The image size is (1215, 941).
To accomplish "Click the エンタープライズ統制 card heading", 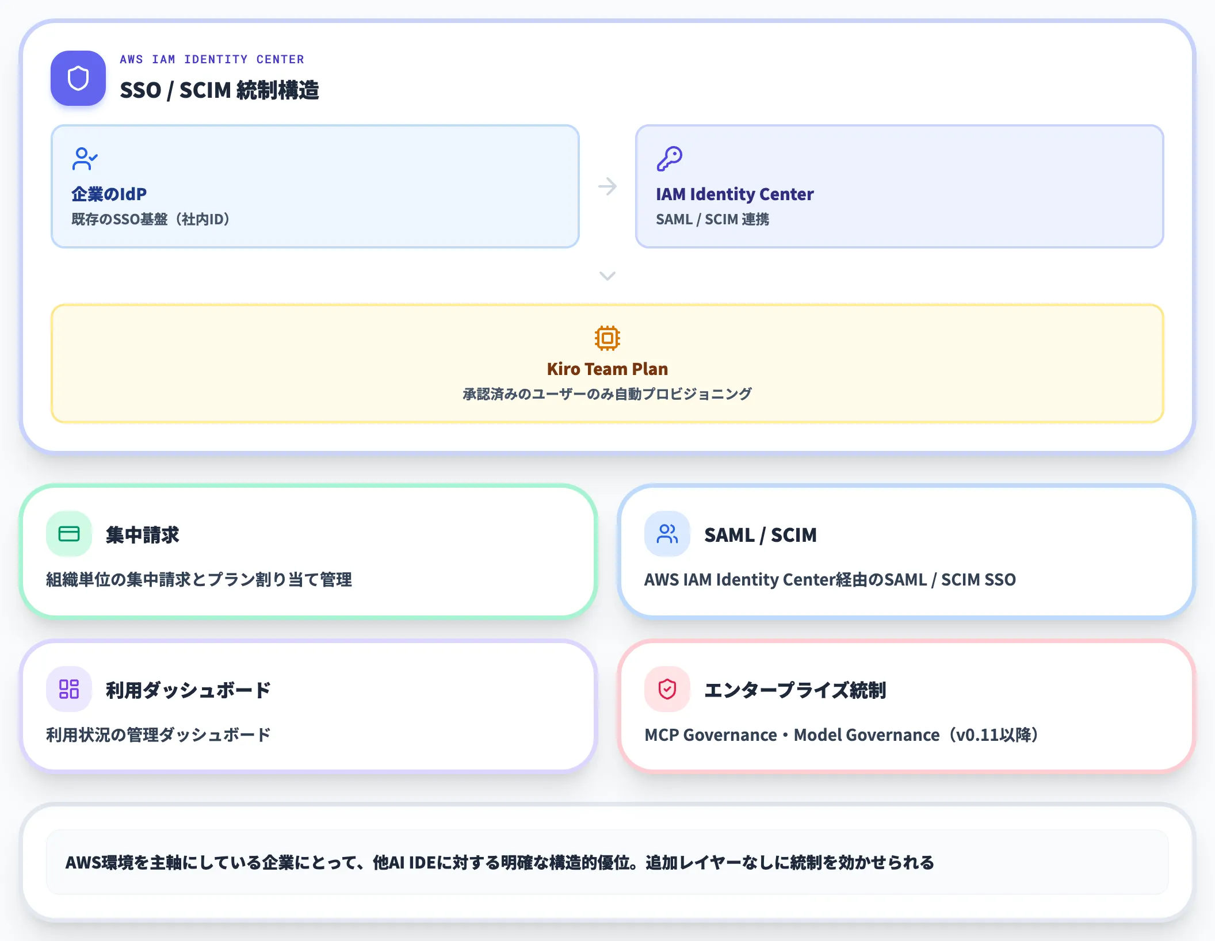I will 795,690.
